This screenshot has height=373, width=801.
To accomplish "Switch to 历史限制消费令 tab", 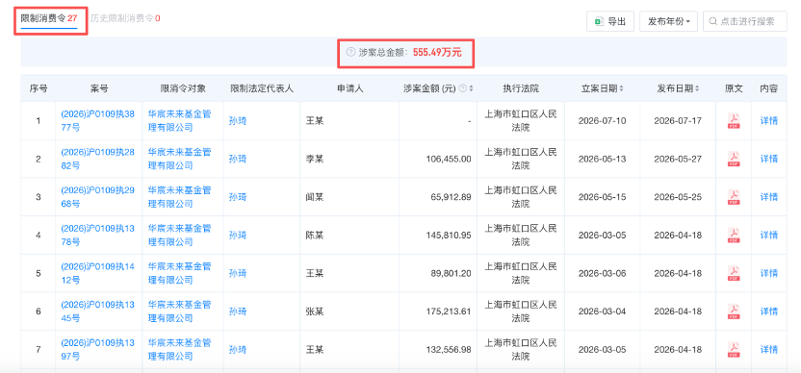I will click(125, 18).
